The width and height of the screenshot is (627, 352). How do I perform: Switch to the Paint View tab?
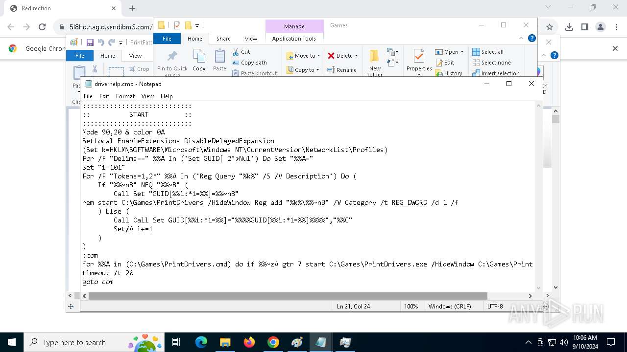(135, 56)
